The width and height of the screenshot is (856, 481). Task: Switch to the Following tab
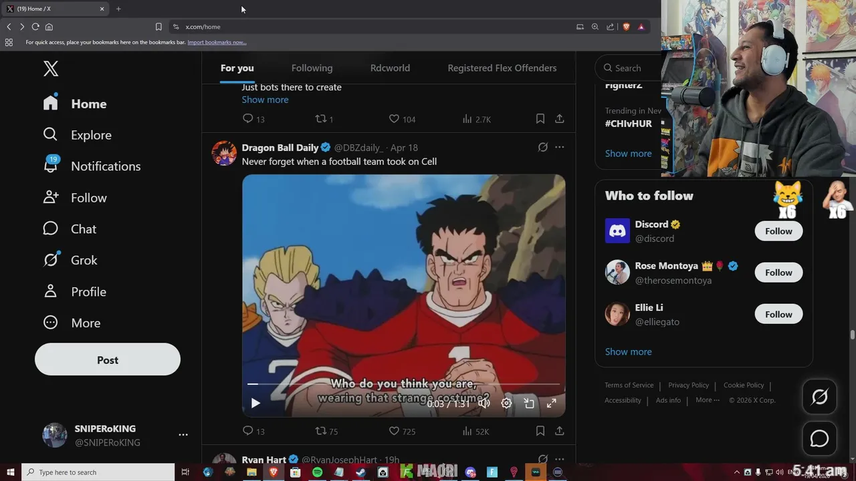point(312,68)
